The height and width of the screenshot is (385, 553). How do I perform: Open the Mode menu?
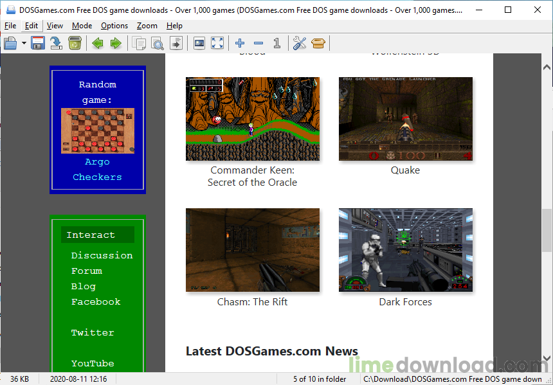click(x=82, y=26)
